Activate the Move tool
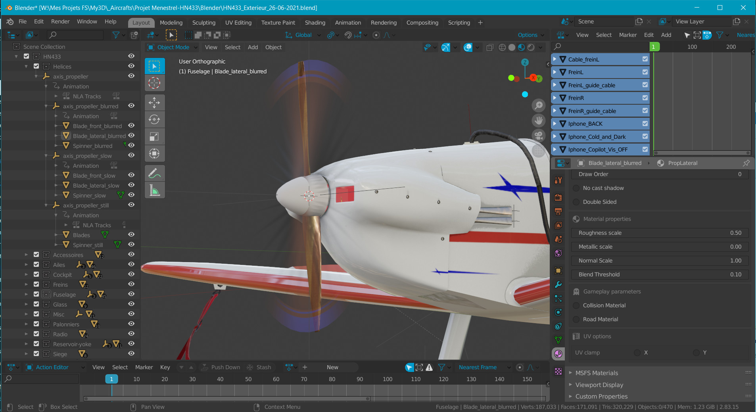 (x=154, y=102)
